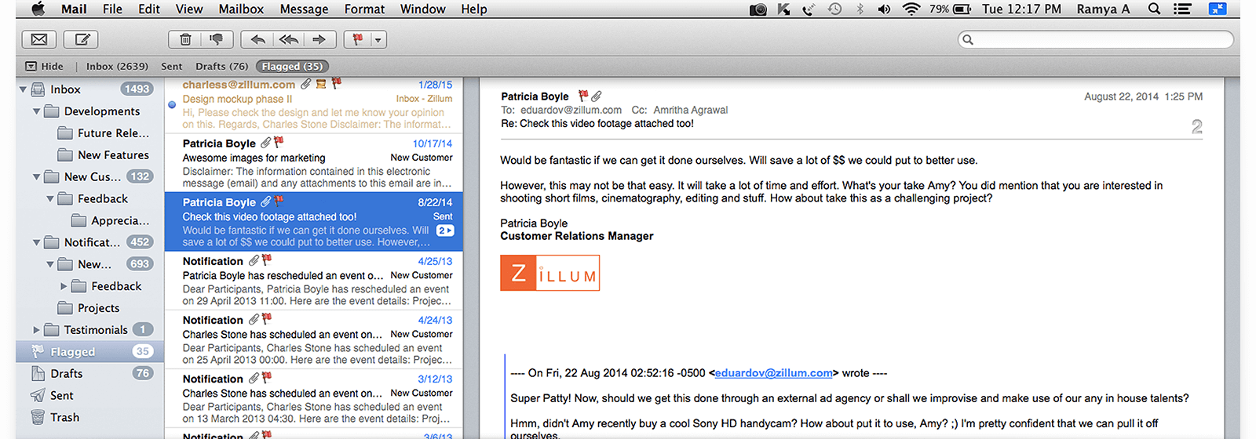Open the Mail menu
This screenshot has height=439, width=1256.
74,9
